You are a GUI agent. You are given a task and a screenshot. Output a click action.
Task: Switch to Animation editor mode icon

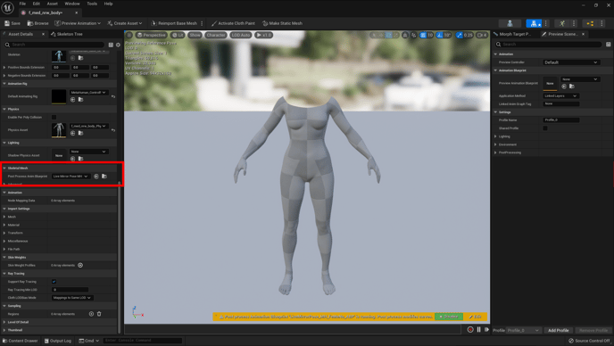(562, 23)
